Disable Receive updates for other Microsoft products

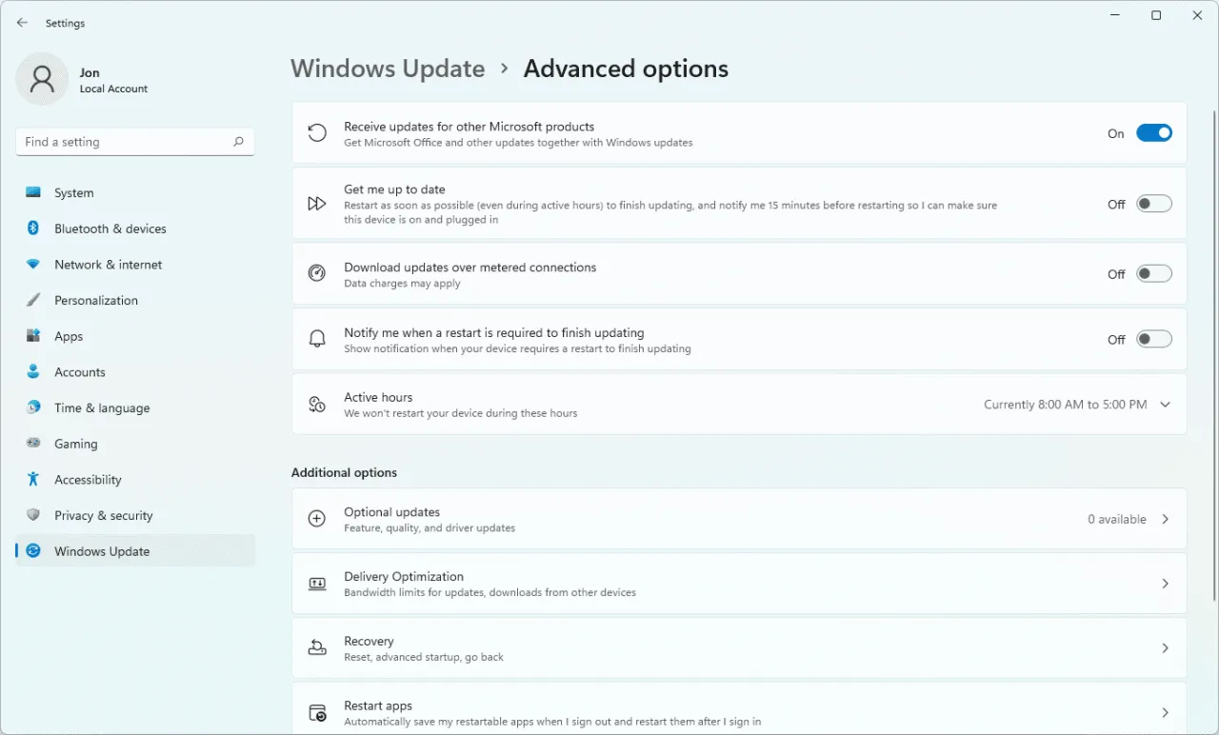(x=1154, y=132)
